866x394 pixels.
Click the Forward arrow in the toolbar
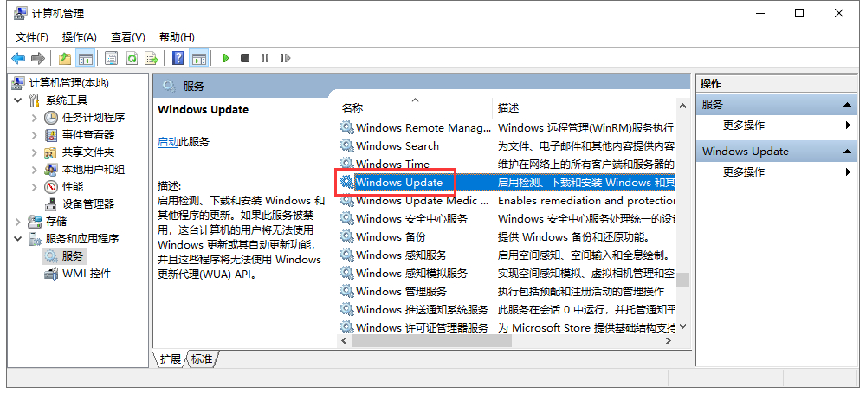pos(37,58)
